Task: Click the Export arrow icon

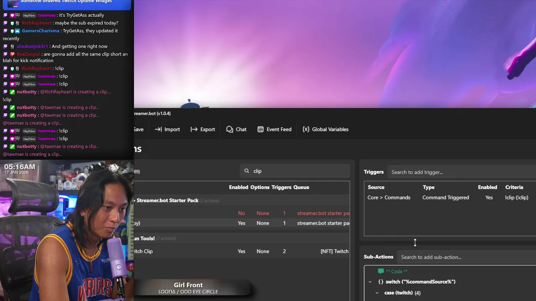Action: coord(194,130)
